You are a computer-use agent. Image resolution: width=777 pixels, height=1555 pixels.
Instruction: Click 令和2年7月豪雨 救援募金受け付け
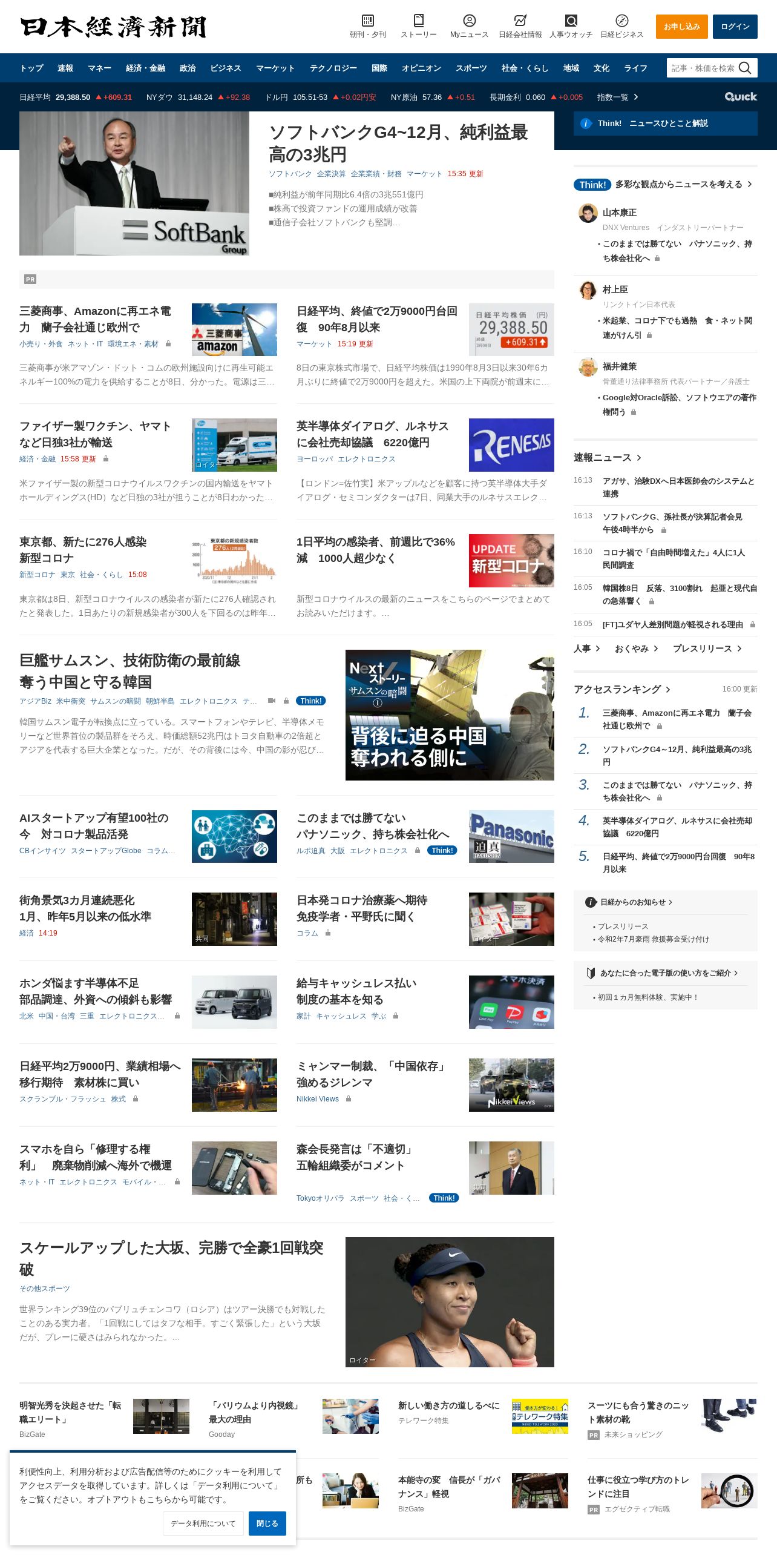[x=654, y=939]
